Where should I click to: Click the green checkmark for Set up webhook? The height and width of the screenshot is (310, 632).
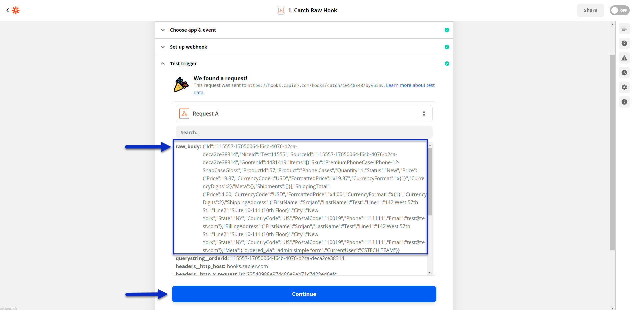click(x=447, y=47)
